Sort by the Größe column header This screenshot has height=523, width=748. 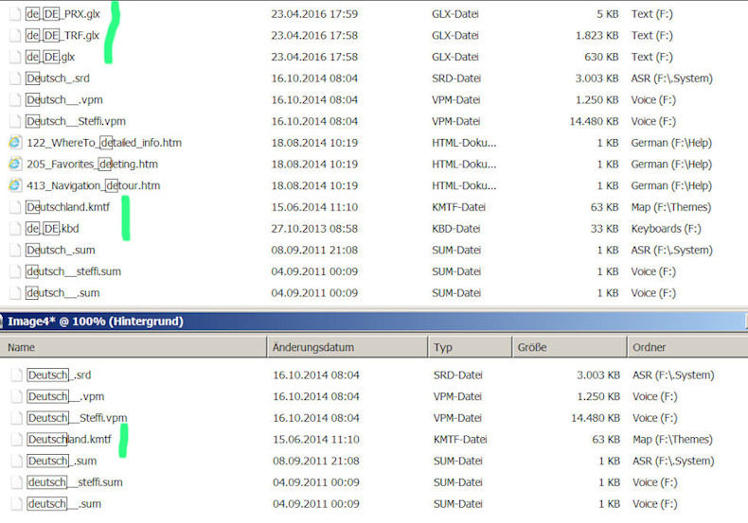point(569,347)
